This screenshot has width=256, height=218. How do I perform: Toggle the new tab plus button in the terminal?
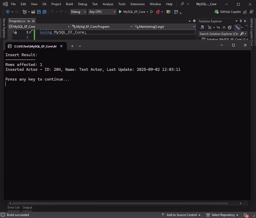coord(72,46)
